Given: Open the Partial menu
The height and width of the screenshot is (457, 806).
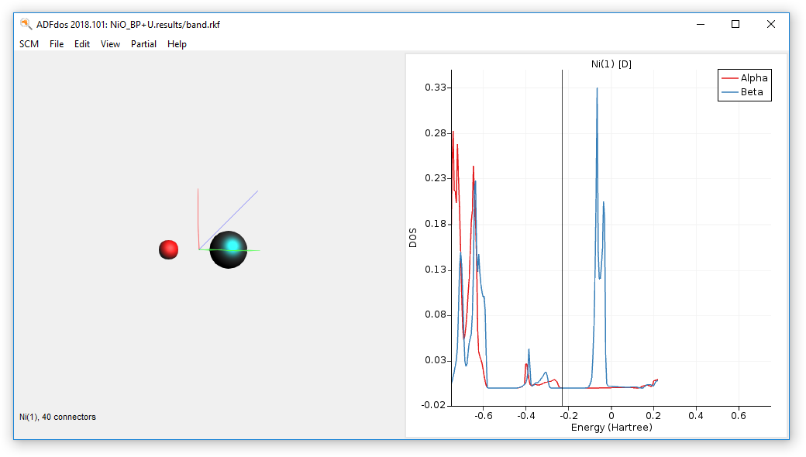Looking at the screenshot, I should (143, 44).
